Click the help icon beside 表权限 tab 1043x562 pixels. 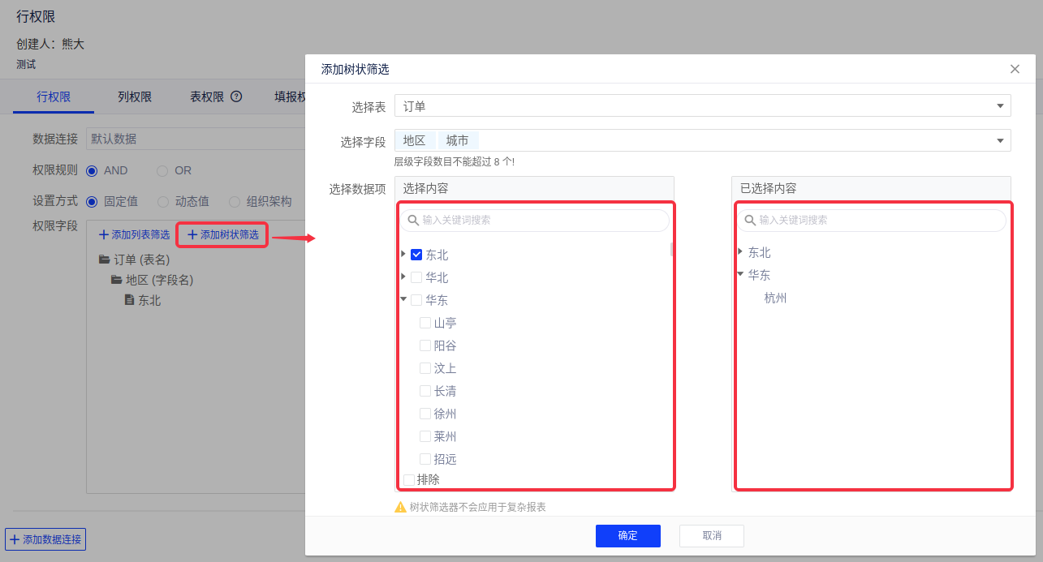236,97
